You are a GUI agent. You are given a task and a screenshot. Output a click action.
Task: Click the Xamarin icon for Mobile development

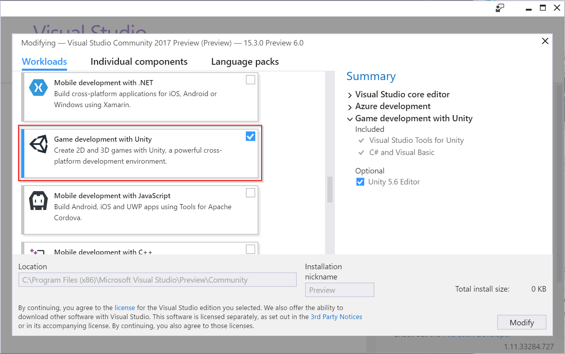point(38,88)
